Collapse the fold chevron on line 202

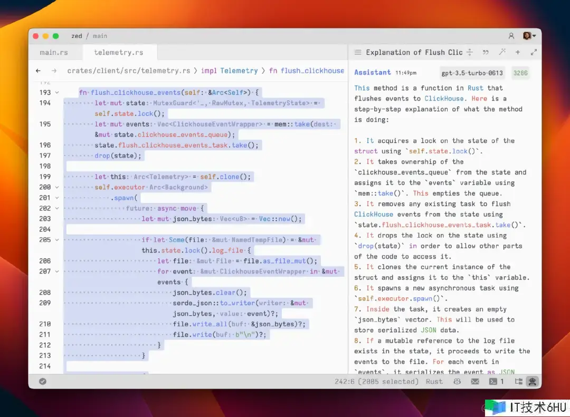(57, 209)
